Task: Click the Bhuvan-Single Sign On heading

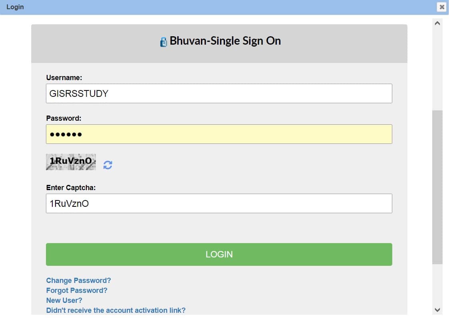Action: 225,41
